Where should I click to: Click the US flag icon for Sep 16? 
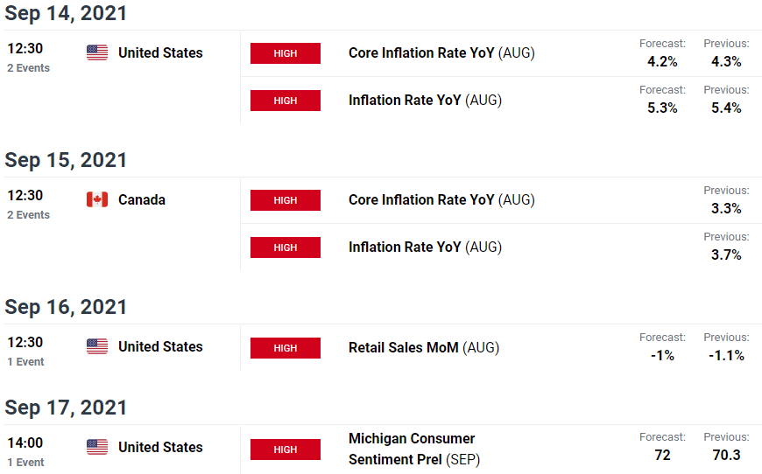97,346
